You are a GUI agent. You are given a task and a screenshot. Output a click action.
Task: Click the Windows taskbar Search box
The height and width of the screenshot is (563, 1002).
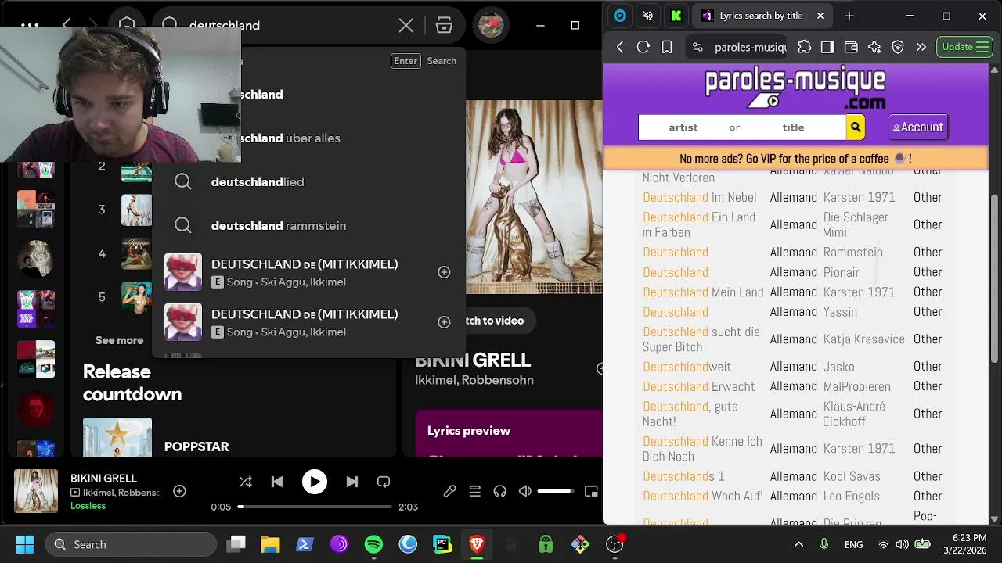click(x=131, y=544)
